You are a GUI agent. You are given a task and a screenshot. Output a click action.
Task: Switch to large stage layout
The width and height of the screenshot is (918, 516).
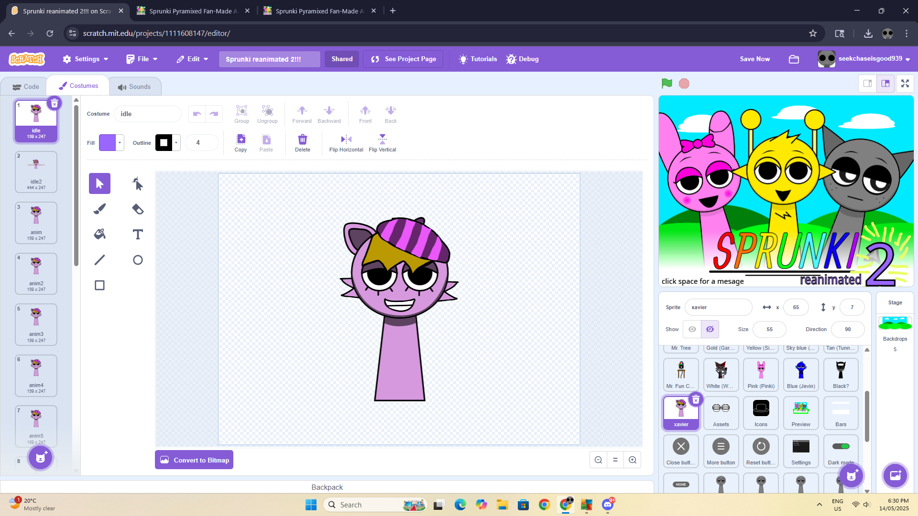885,84
